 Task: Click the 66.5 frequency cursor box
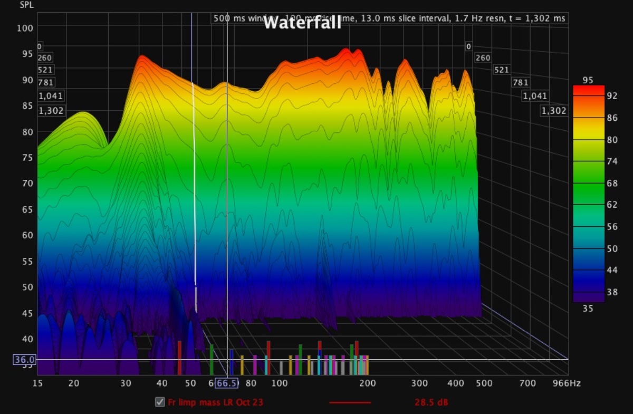[226, 383]
